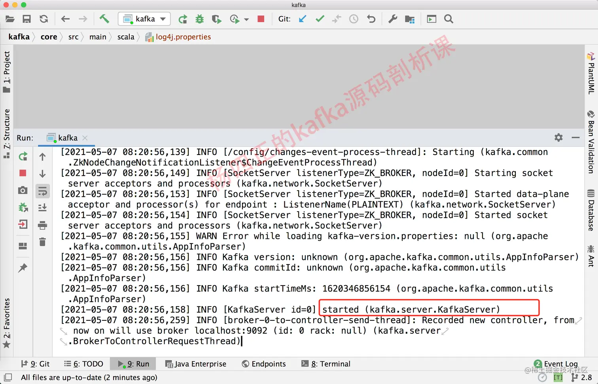598x384 pixels.
Task: Open the 6: TODO tool window
Action: (83, 364)
